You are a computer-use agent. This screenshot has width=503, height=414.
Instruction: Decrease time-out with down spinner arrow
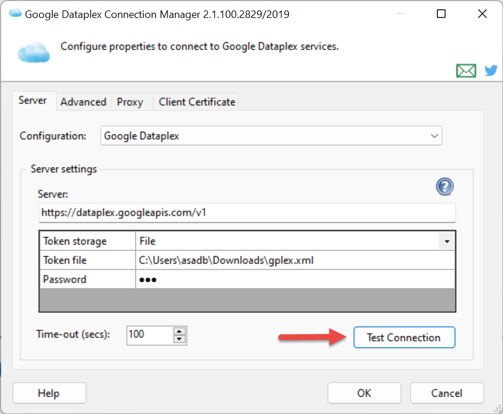tap(179, 339)
